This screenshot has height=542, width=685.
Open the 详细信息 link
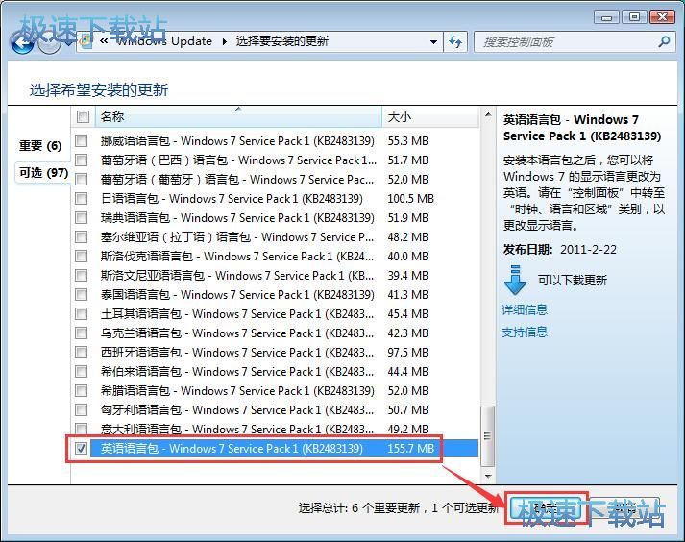pyautogui.click(x=525, y=309)
